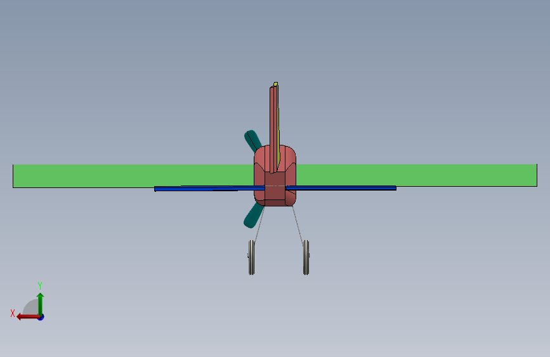The image size is (550, 357).
Task: Click the blue Z axis ball of triad
Action: pyautogui.click(x=41, y=318)
